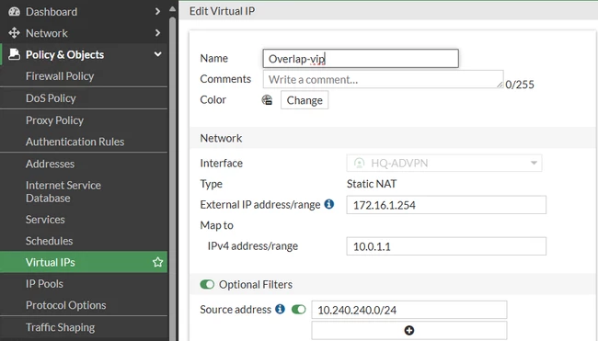Viewport: 598px width, 341px height.
Task: Open the Interface HQ-ADVPN dropdown arrow
Action: click(534, 163)
